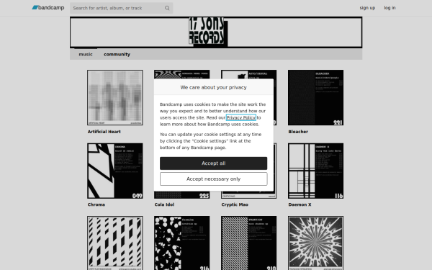Open the album cover numbered 216
This screenshot has width=432, height=270.
(182, 243)
